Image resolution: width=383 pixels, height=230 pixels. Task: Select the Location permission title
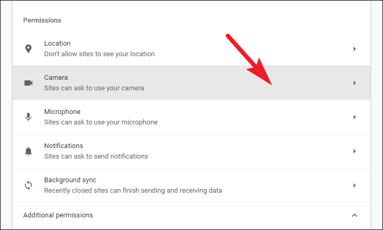click(x=57, y=44)
